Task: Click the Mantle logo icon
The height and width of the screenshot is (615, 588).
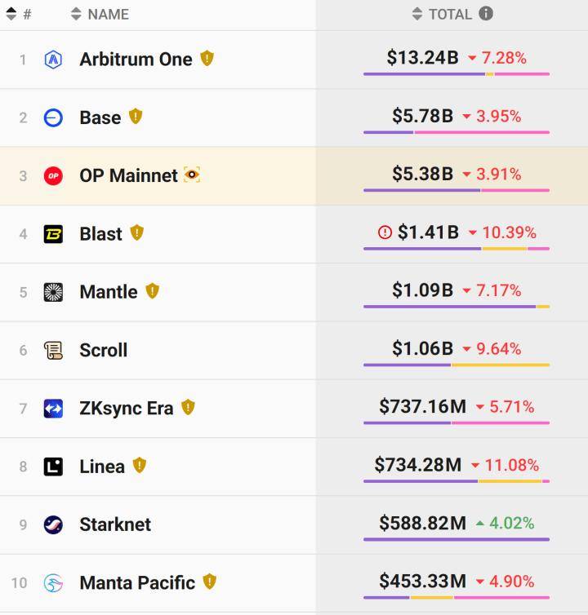Action: (x=53, y=292)
